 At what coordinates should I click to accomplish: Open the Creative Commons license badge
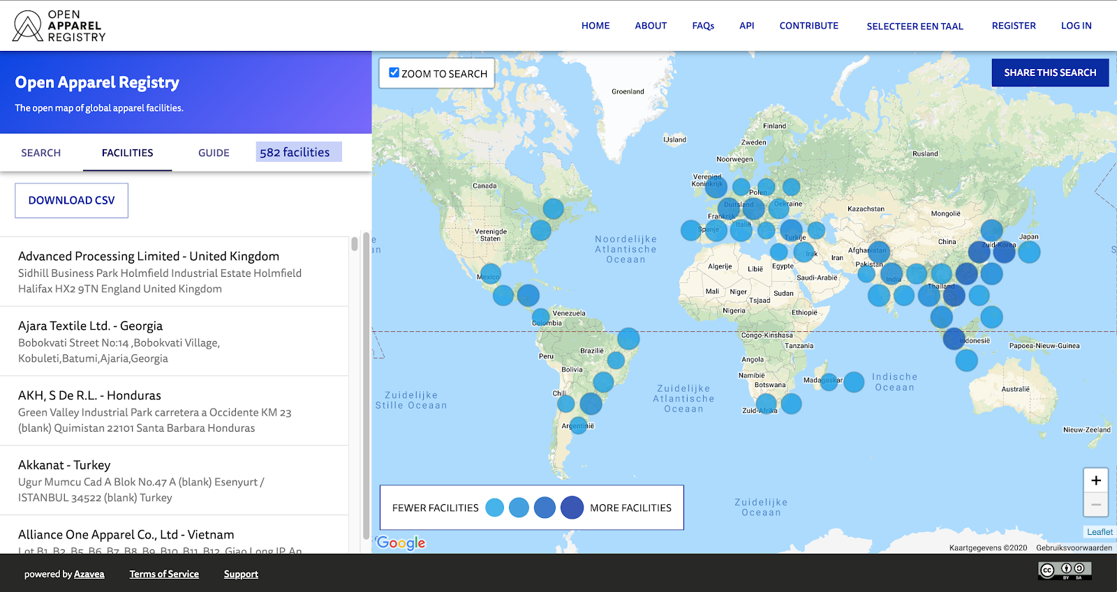(1065, 571)
